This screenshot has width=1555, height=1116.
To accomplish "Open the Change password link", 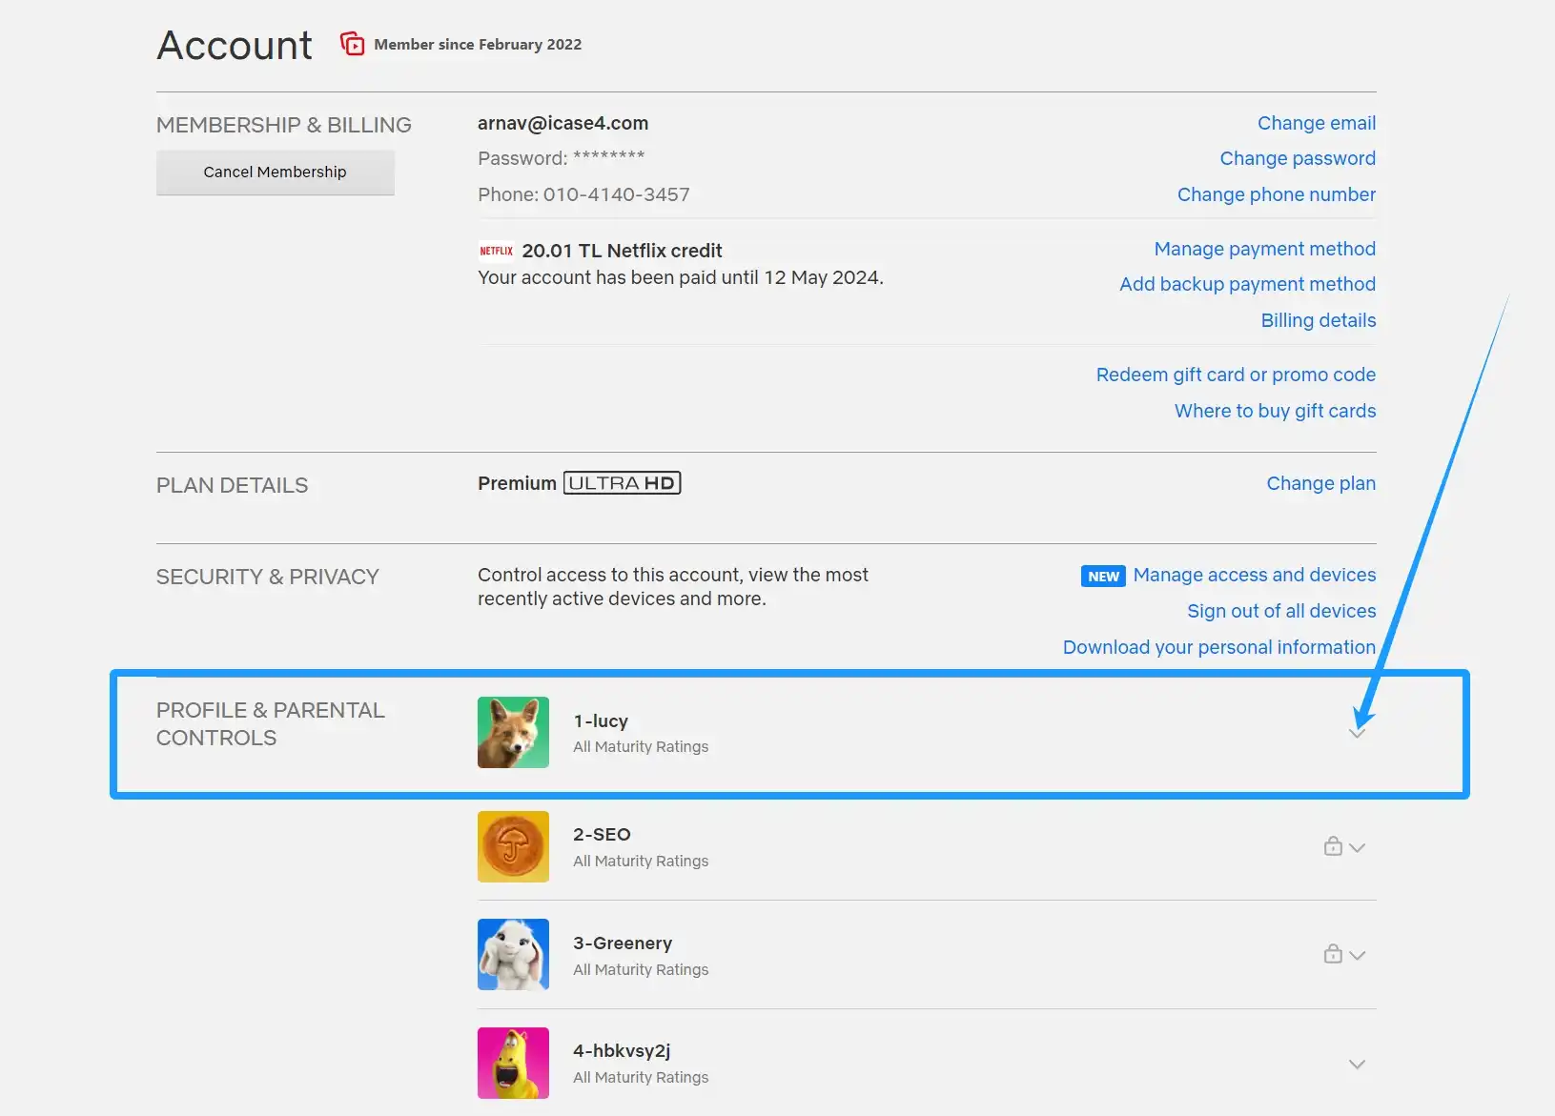I will point(1298,158).
